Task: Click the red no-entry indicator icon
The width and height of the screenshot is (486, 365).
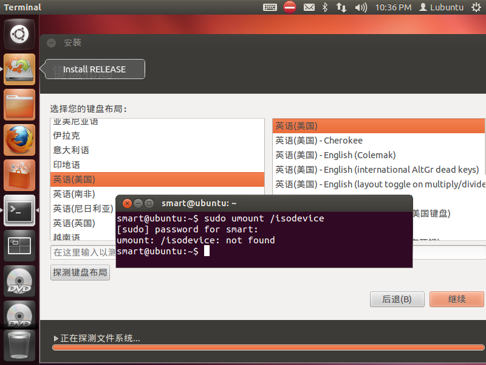Action: [290, 7]
